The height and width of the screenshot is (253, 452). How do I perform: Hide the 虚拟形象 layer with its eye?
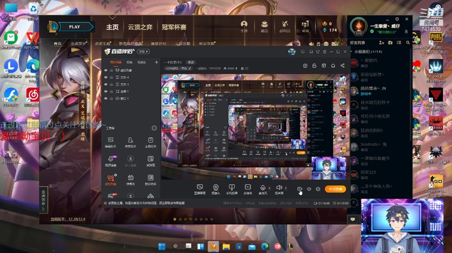(x=106, y=70)
